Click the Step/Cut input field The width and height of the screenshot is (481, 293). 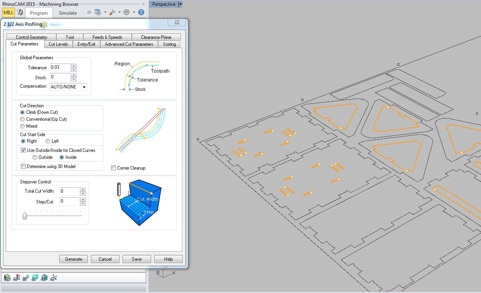(x=69, y=201)
